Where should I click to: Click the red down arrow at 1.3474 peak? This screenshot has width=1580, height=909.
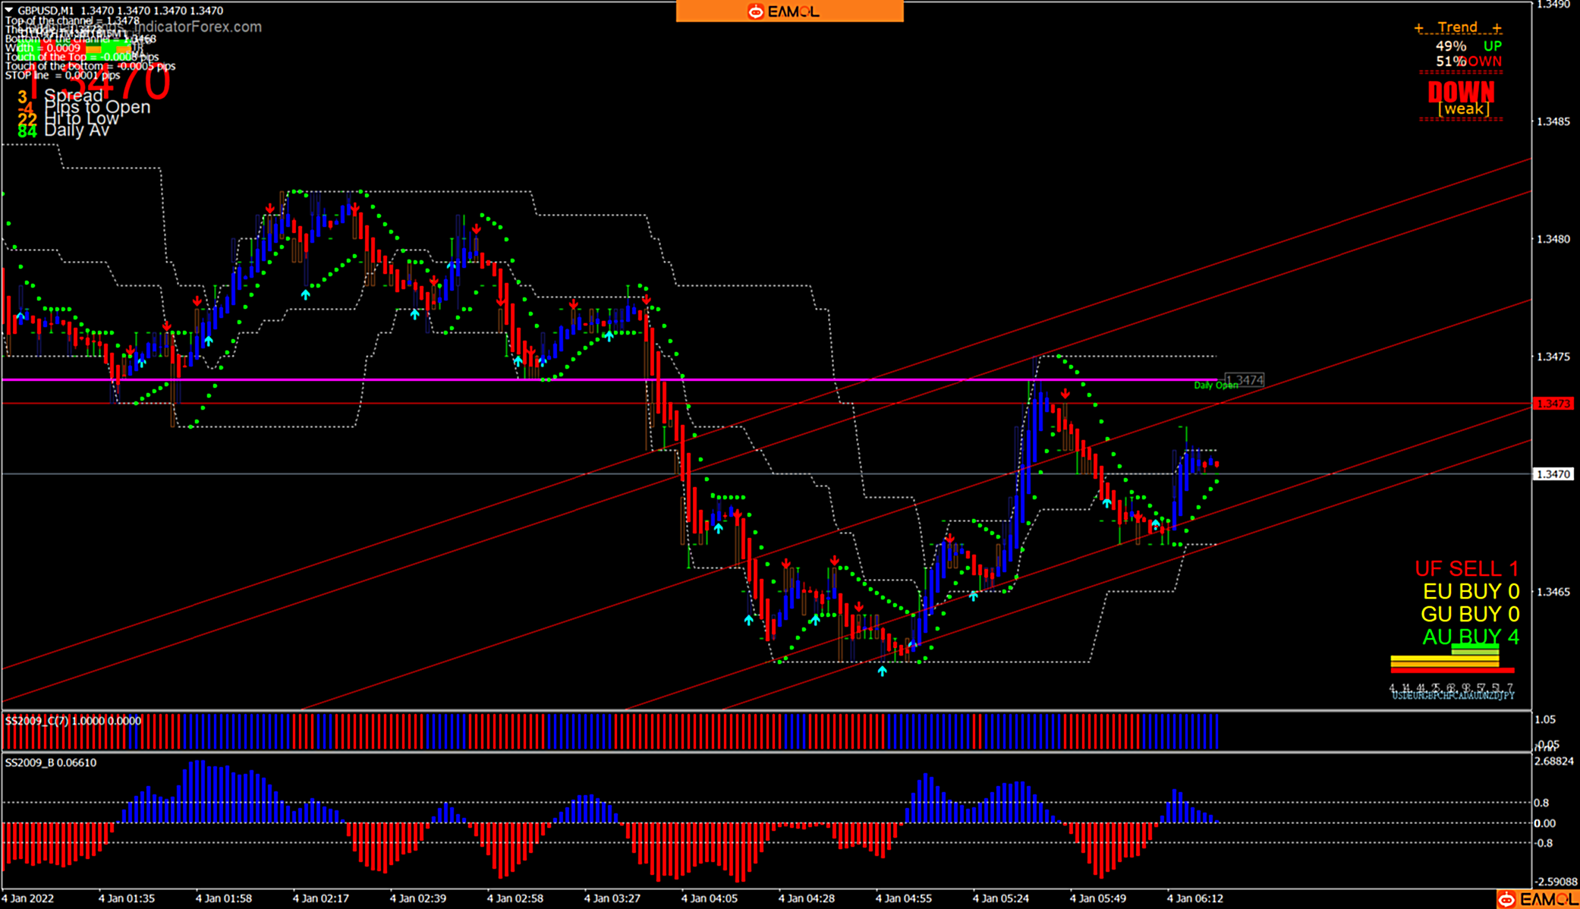pos(1065,394)
